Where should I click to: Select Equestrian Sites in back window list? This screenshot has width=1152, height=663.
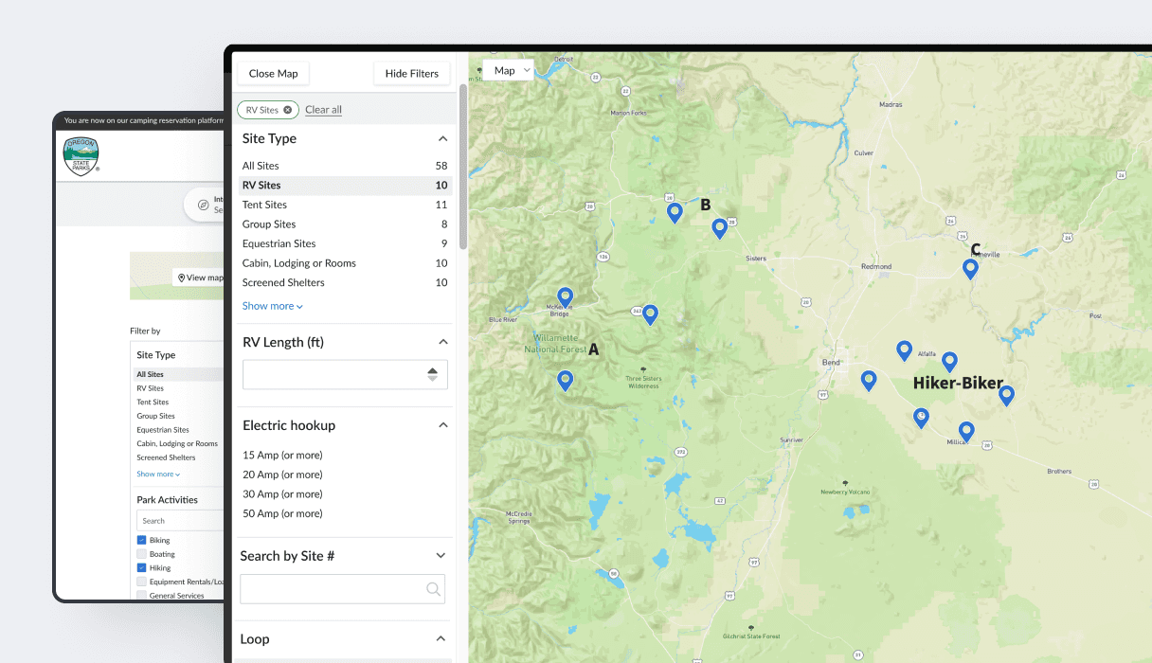pos(162,430)
